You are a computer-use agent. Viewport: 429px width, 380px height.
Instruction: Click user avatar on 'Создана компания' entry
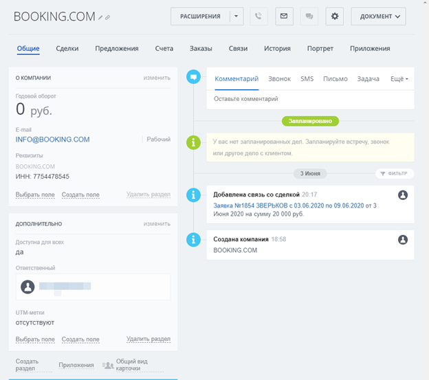click(403, 239)
